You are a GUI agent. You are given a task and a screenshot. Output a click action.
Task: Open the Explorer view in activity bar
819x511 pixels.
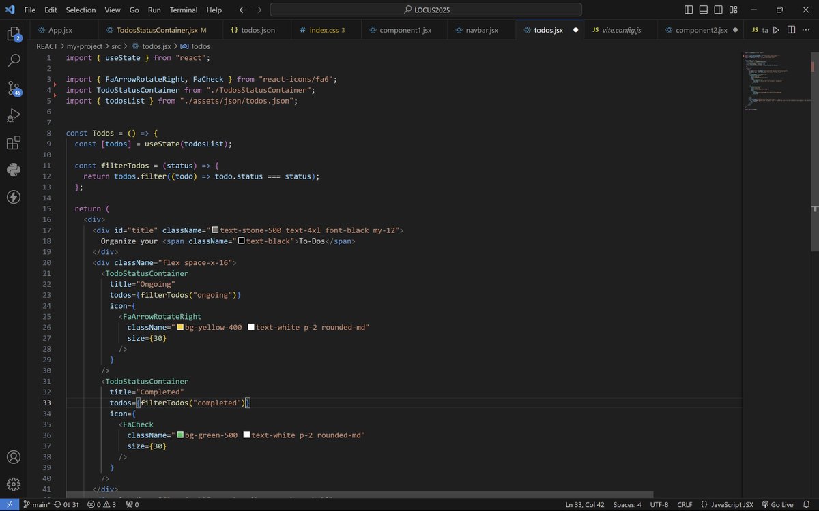pos(13,33)
